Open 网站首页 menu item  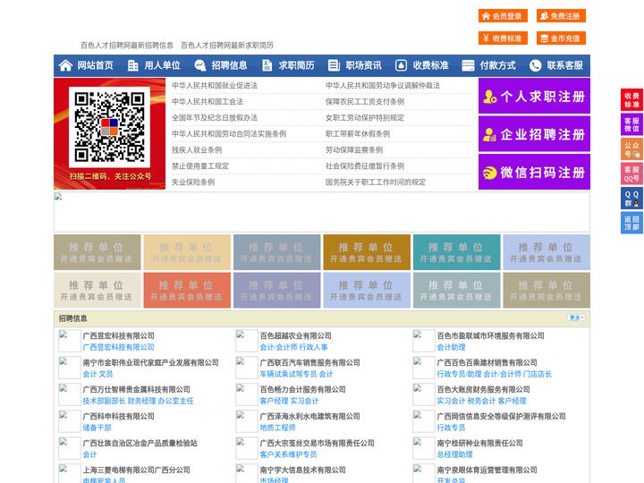[x=96, y=65]
